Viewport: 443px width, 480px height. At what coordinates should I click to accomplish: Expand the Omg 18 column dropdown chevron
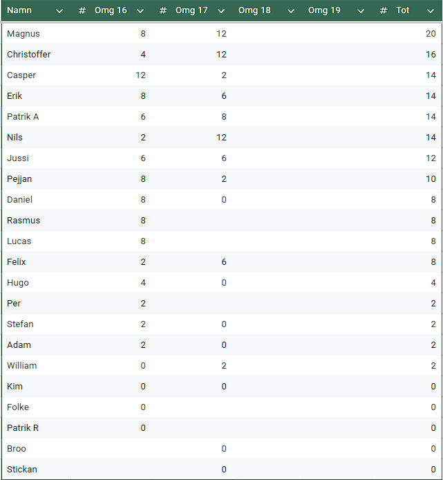pyautogui.click(x=291, y=11)
